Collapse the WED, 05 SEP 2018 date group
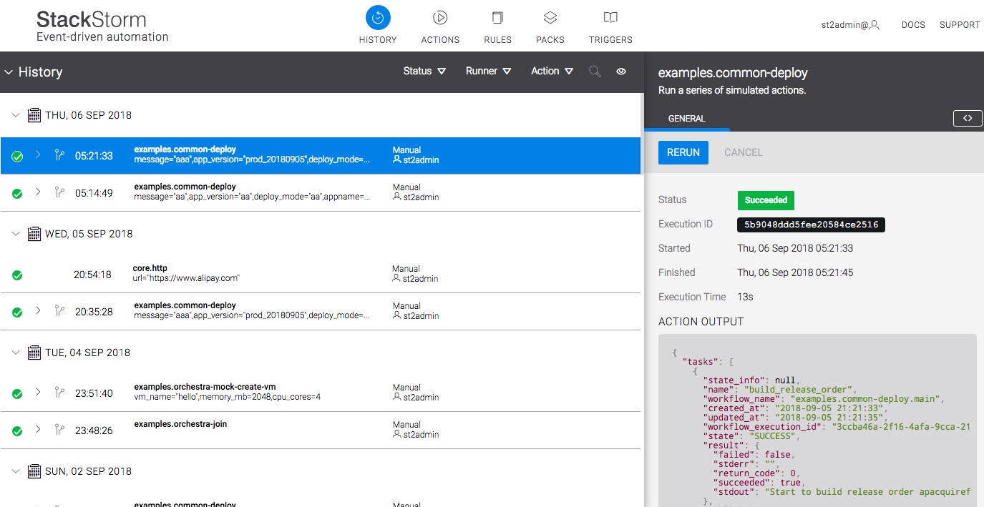 click(x=14, y=233)
